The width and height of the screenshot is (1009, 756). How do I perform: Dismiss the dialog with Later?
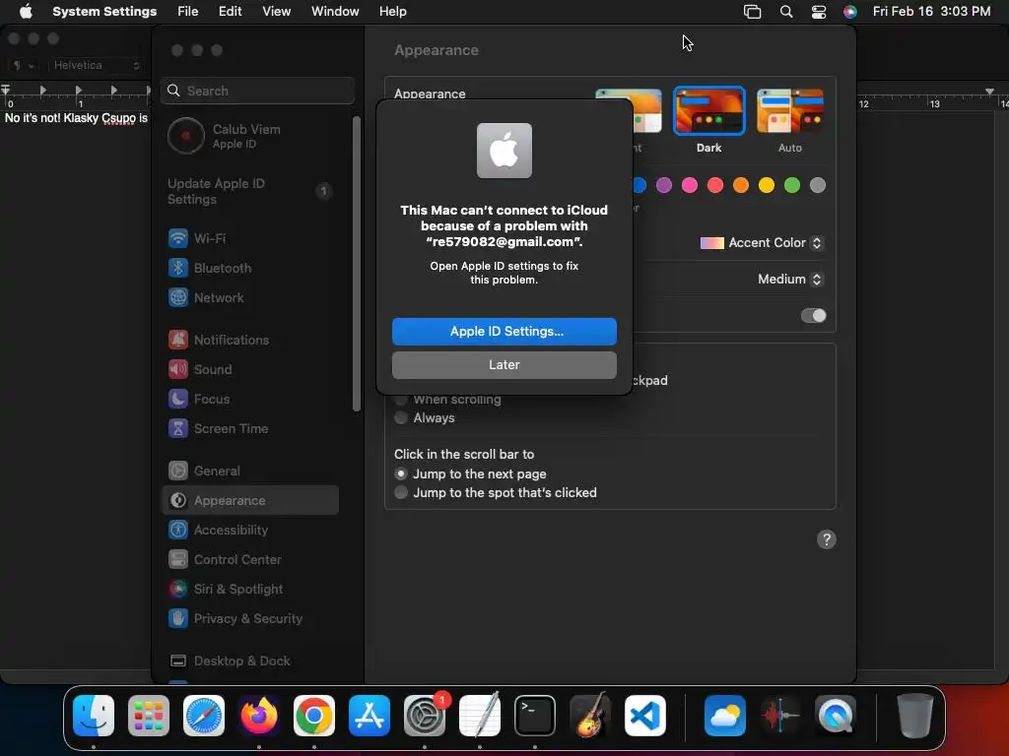504,365
